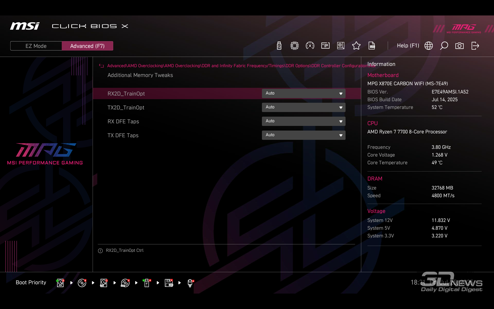Select the RX2D_TrainOpt setting label
Screen dimensions: 494x309
[x=126, y=94]
